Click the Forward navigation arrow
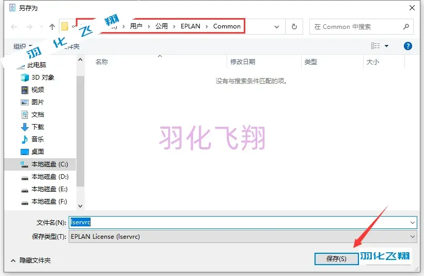424x276 pixels. (x=29, y=26)
